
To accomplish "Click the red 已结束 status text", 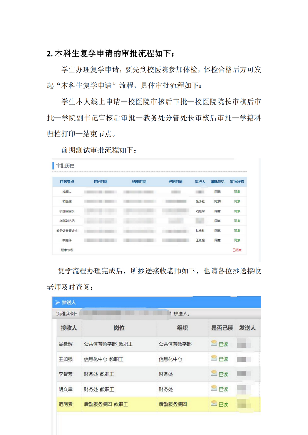I will click(x=237, y=250).
